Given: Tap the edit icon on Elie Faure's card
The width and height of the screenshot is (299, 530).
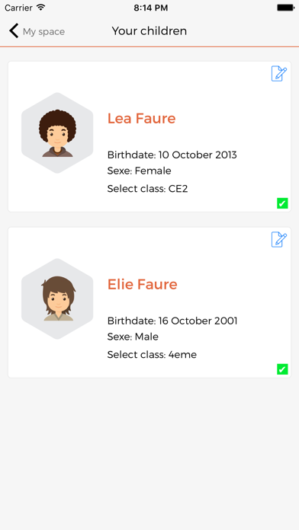Looking at the screenshot, I should [279, 240].
